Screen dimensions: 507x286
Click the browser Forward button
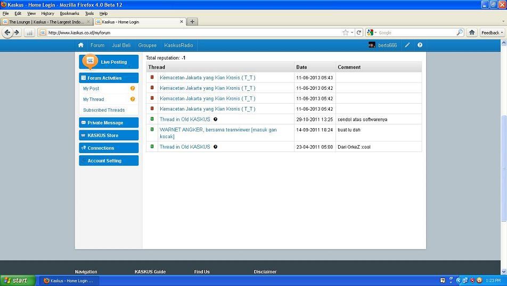(x=17, y=32)
